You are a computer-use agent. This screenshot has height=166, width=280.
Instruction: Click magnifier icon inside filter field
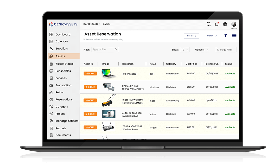pyautogui.click(x=116, y=50)
